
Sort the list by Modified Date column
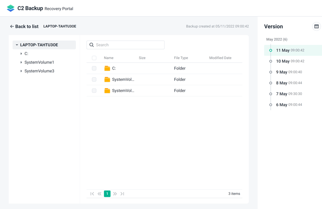220,58
